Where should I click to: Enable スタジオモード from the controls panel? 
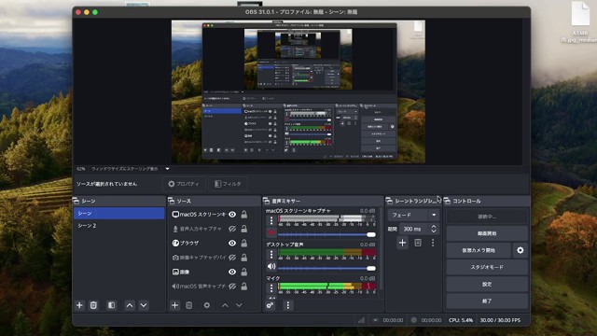tap(487, 267)
